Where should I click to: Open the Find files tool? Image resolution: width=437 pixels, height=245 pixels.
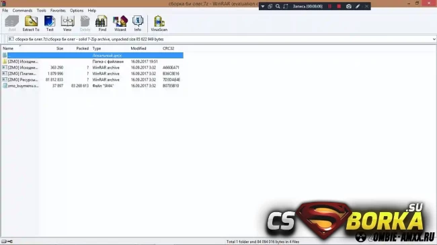tap(102, 23)
